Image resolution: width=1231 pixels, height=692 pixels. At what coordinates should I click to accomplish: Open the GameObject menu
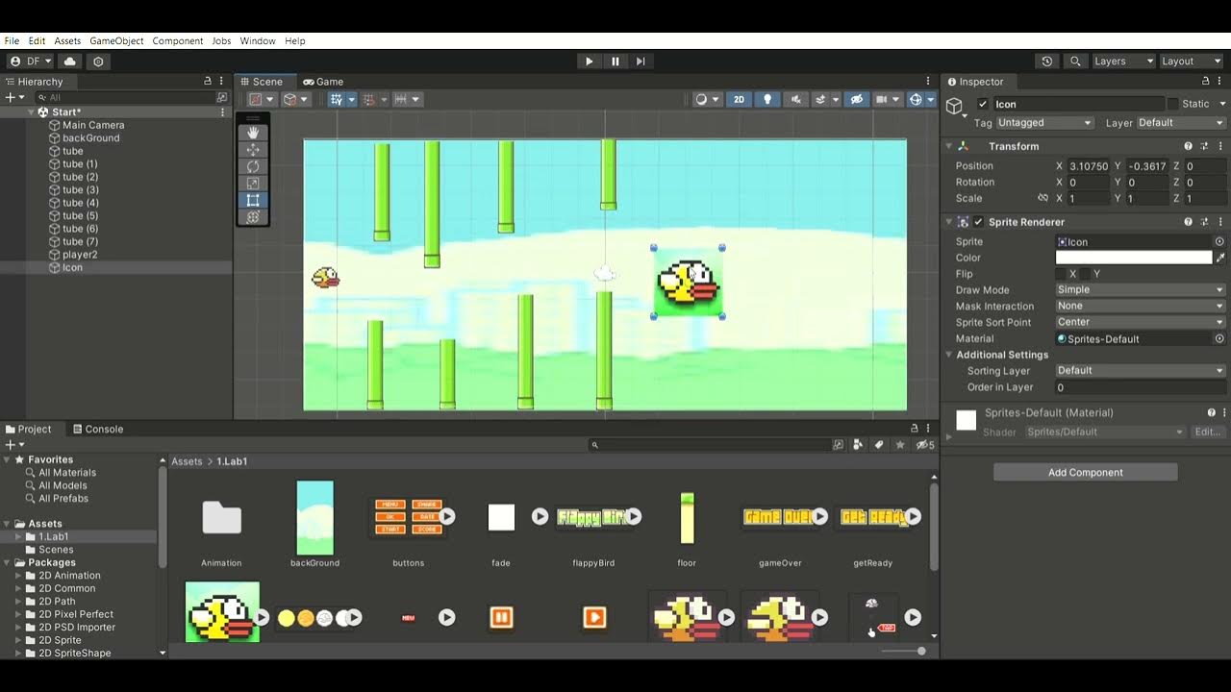[116, 41]
